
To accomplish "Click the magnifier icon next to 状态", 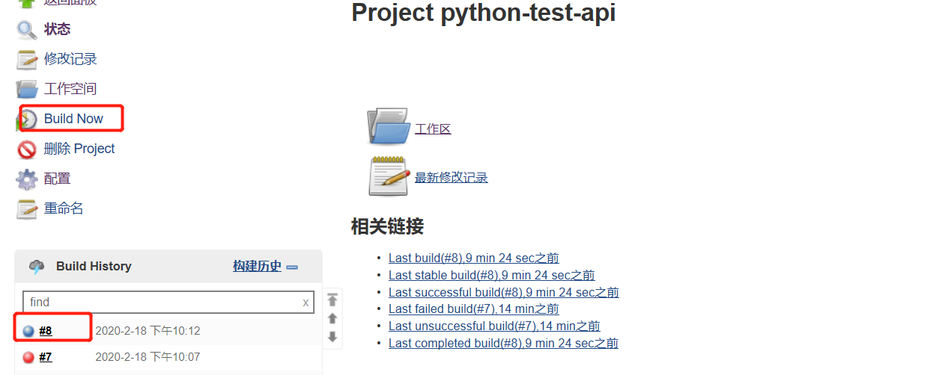I will (x=27, y=30).
